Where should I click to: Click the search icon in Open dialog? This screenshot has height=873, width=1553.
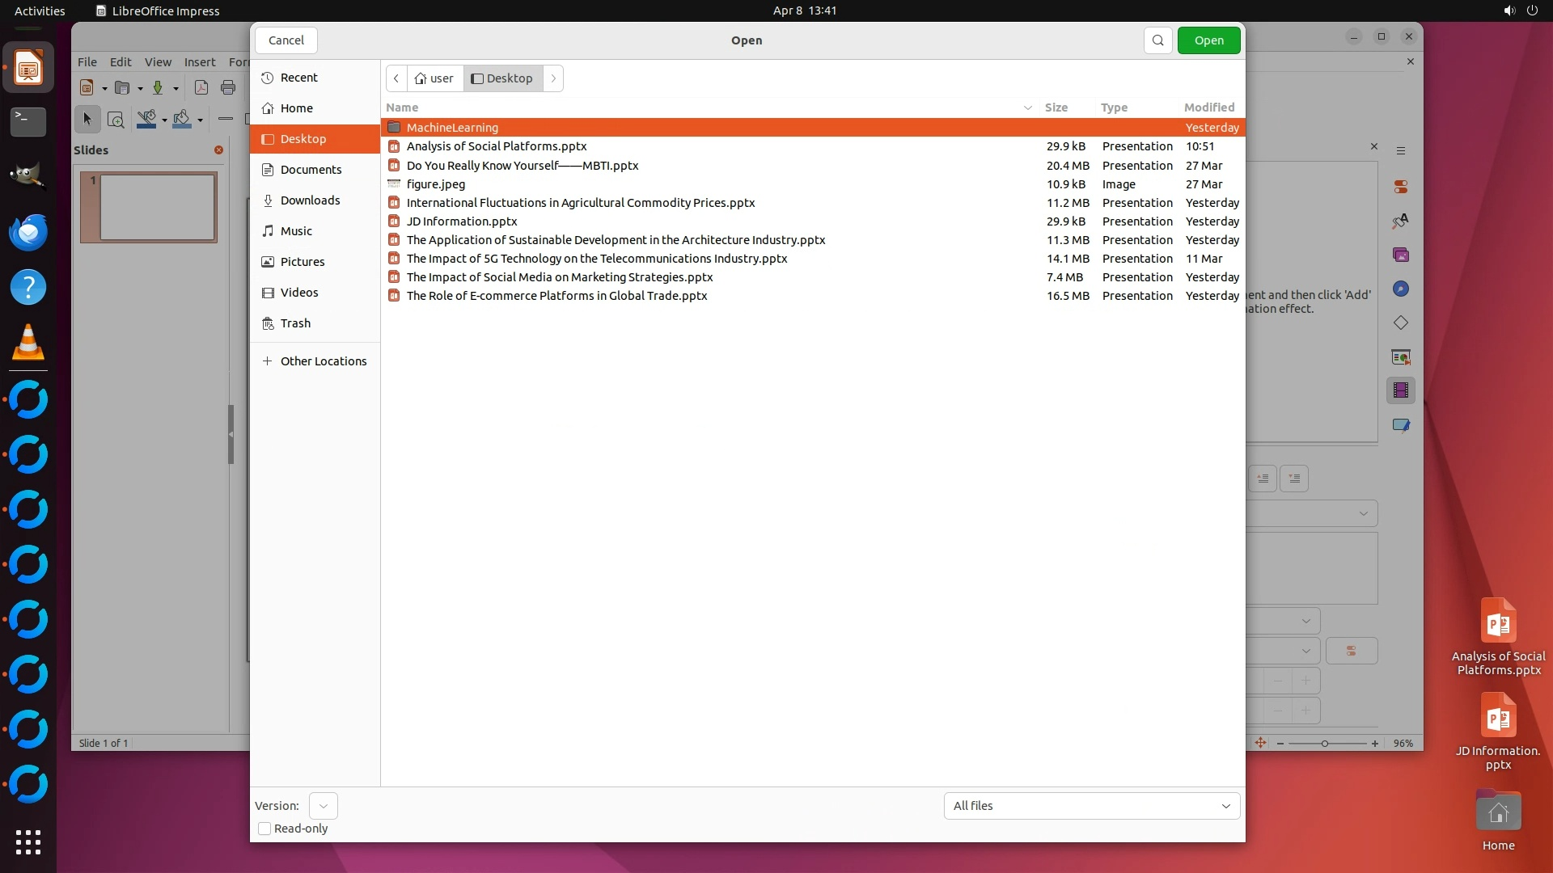1157,40
